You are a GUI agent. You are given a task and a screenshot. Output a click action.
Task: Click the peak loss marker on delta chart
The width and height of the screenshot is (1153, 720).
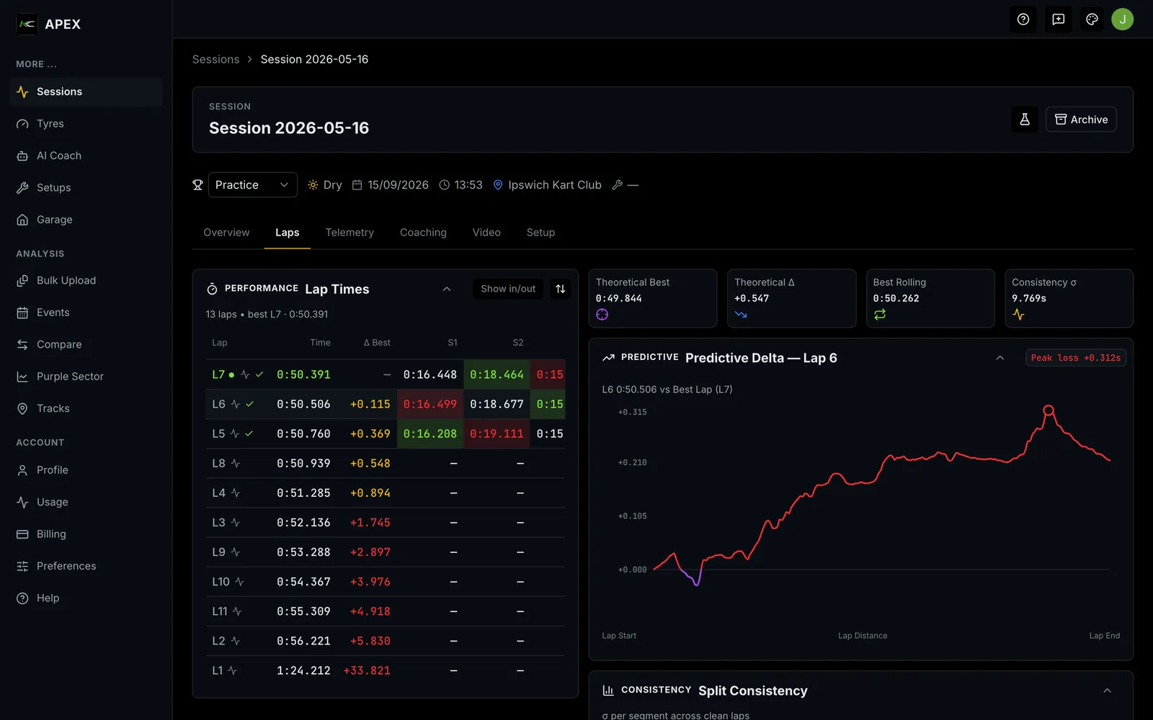[1049, 410]
